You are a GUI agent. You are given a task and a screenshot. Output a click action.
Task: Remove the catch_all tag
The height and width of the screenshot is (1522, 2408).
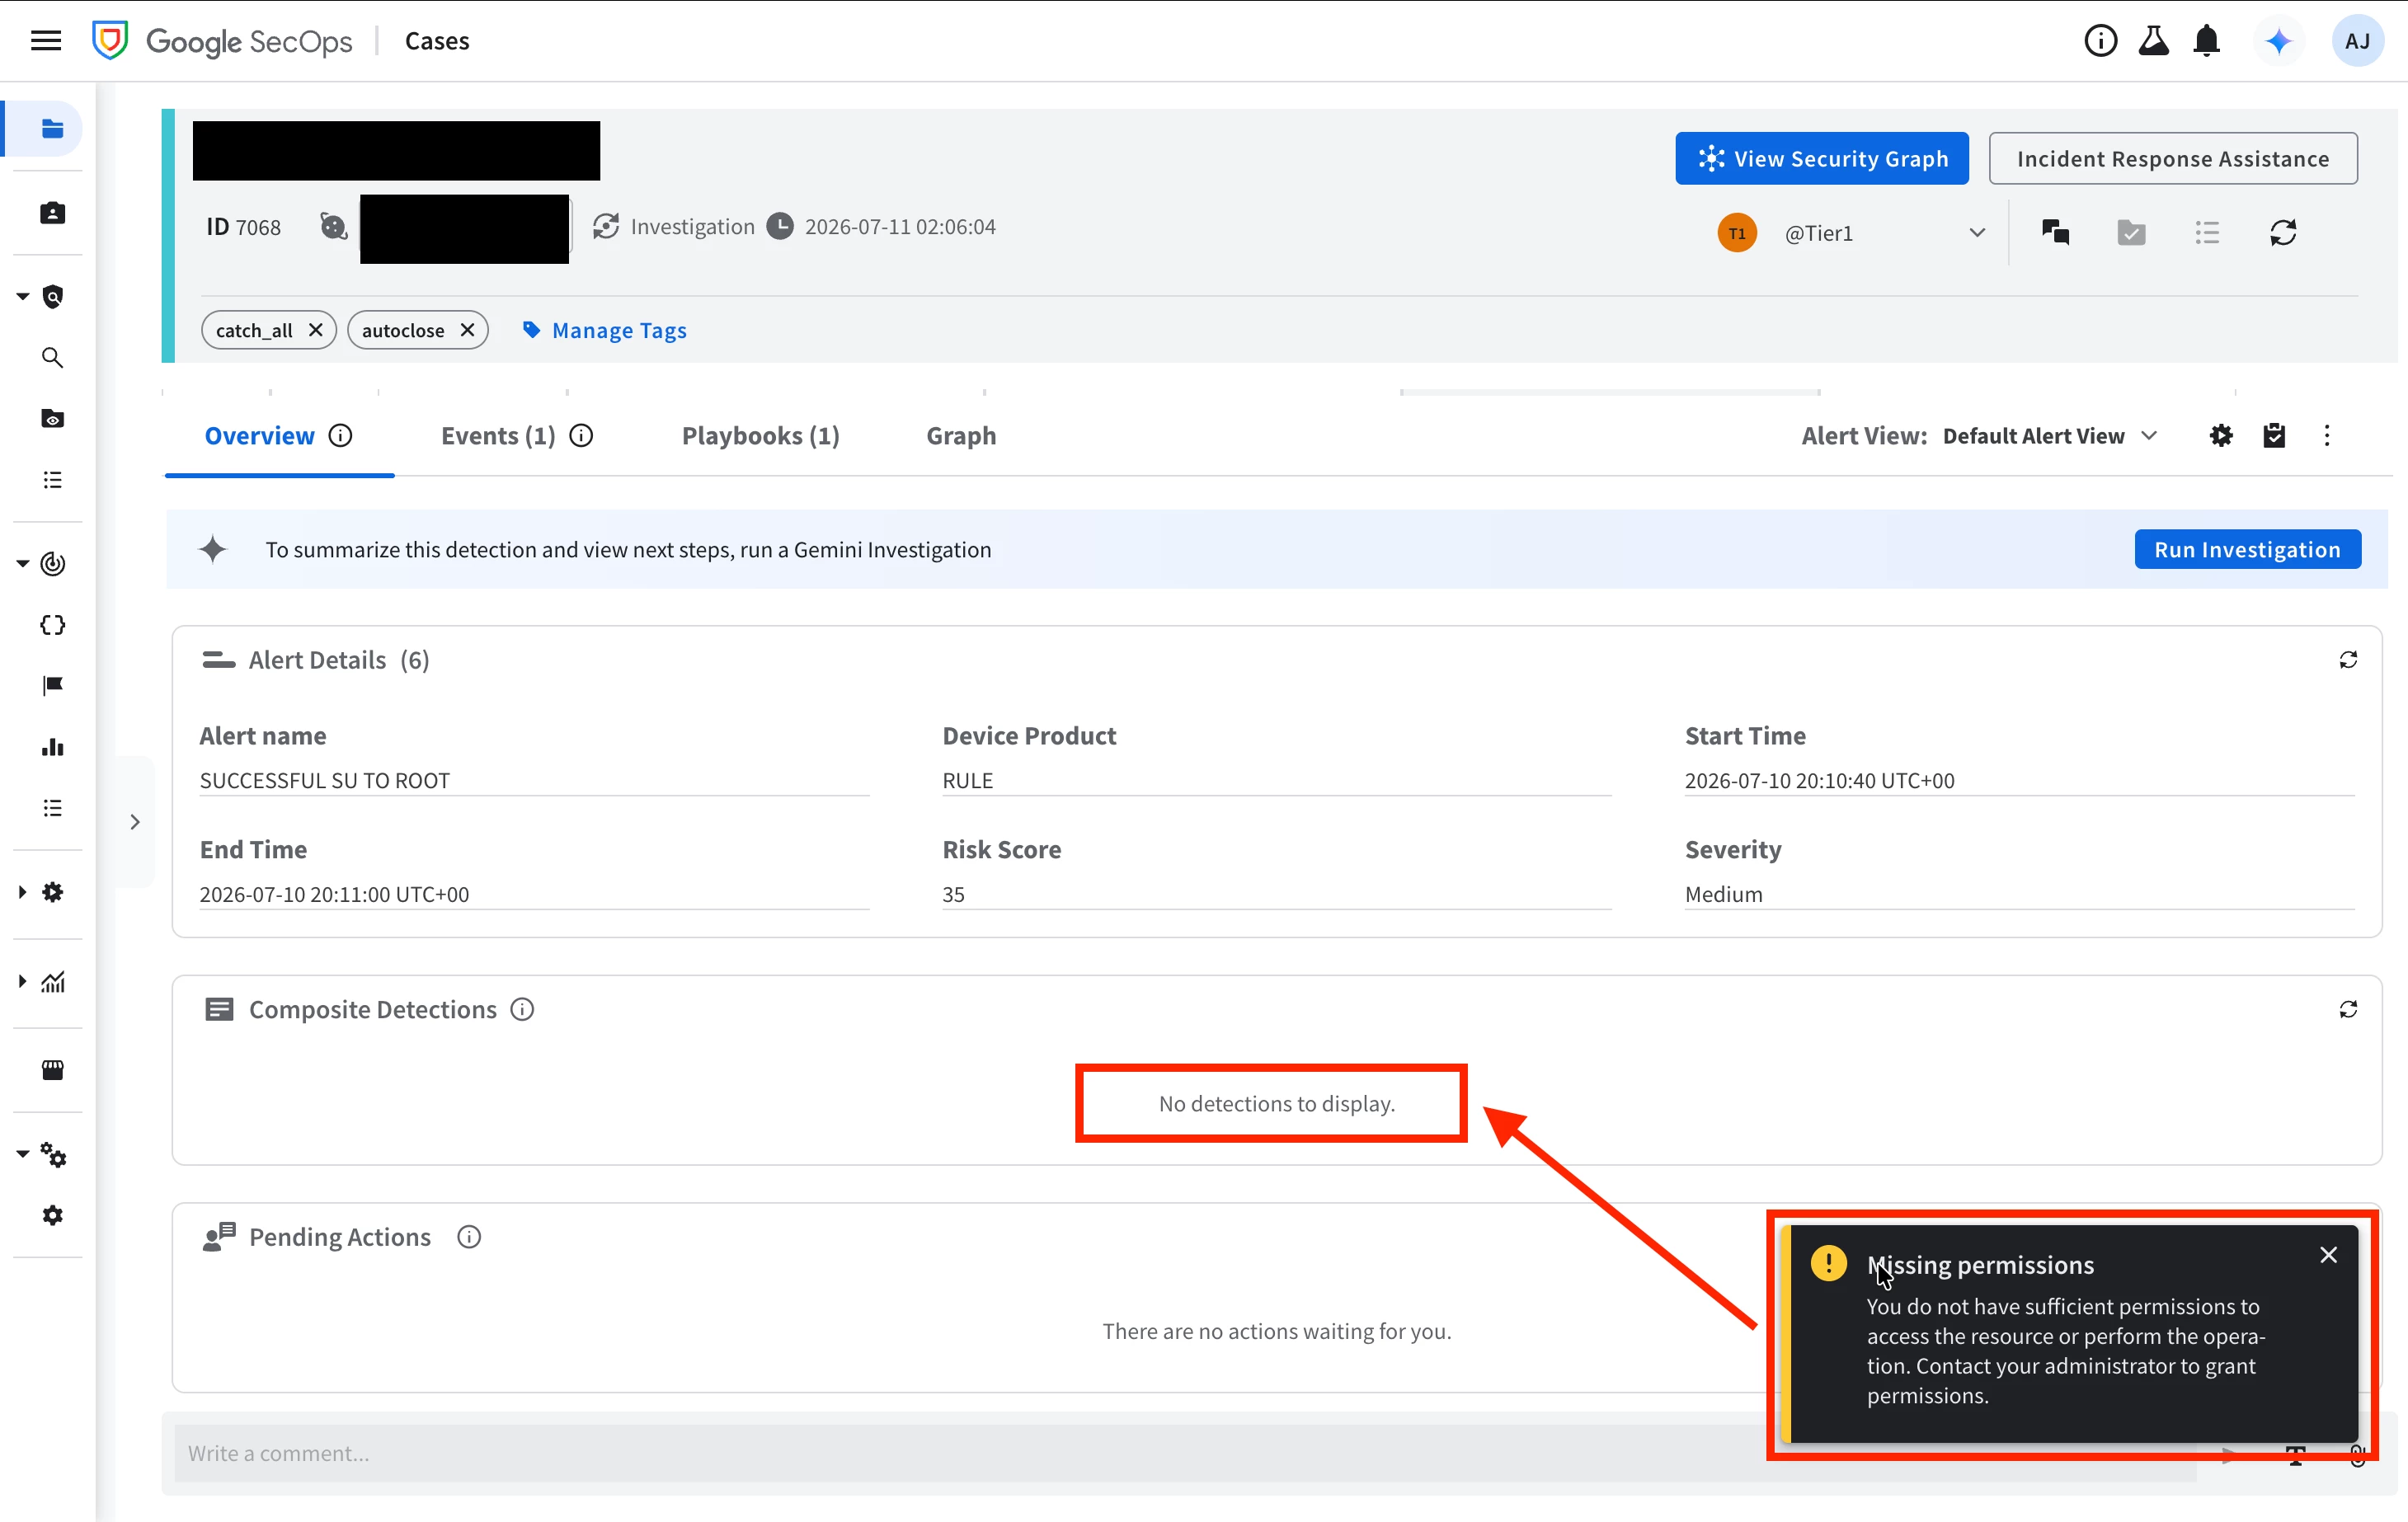pos(315,330)
